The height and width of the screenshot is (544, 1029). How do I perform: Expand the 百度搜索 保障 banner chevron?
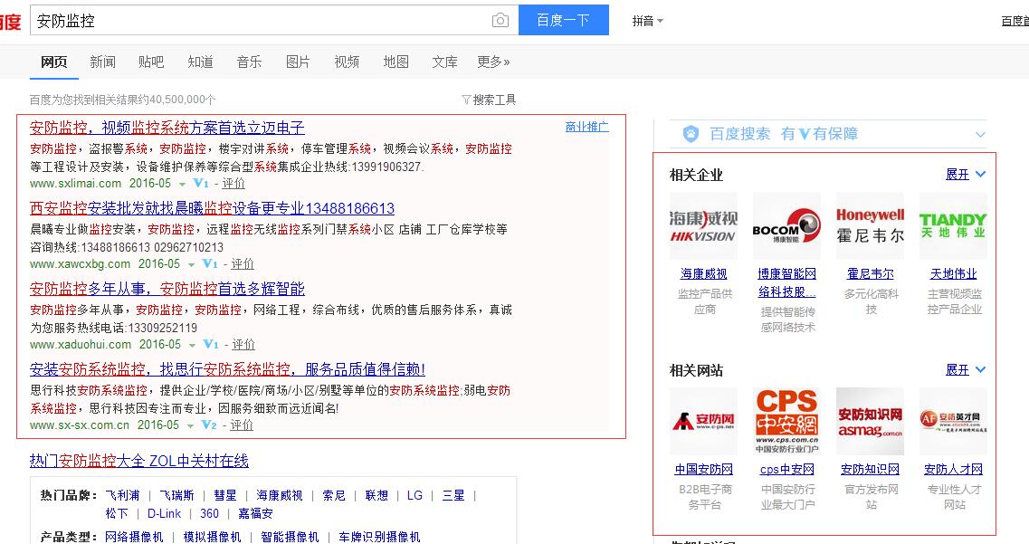[x=980, y=135]
